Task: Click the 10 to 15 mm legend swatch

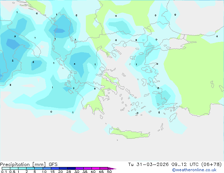Action: (47, 168)
